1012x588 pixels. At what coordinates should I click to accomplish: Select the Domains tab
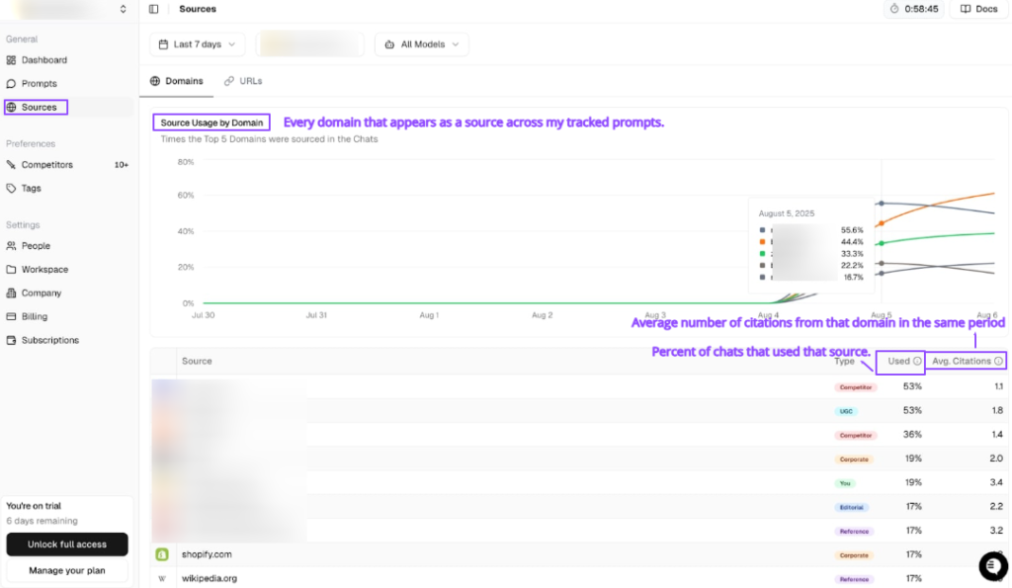click(176, 81)
